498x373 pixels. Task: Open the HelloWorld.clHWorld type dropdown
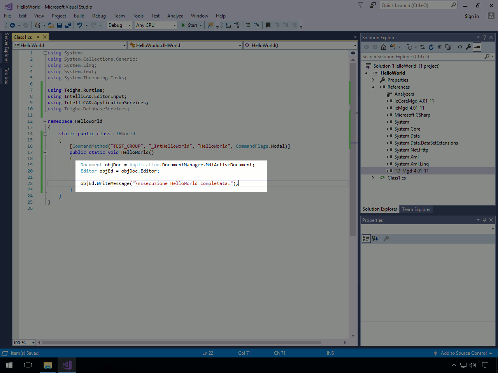[185, 45]
